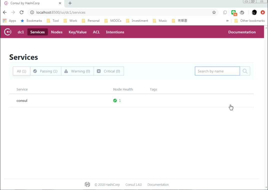Open Documentation from the top navbar
The image size is (268, 190).
[x=242, y=32]
